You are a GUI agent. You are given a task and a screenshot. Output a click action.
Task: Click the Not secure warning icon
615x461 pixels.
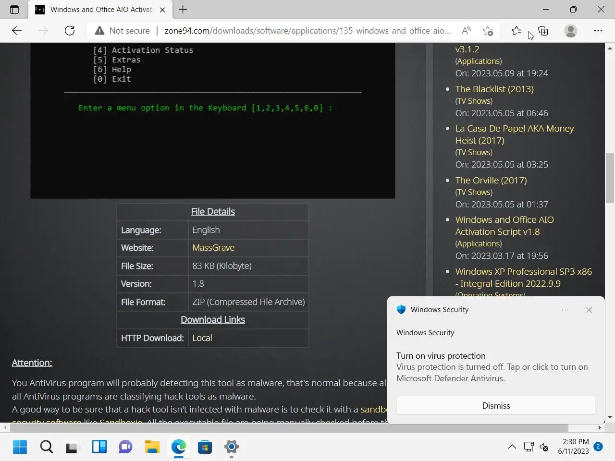tap(99, 31)
